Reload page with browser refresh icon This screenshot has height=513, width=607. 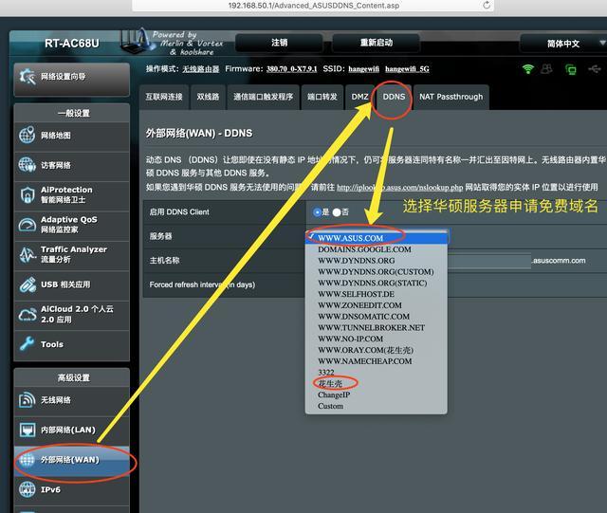point(487,5)
